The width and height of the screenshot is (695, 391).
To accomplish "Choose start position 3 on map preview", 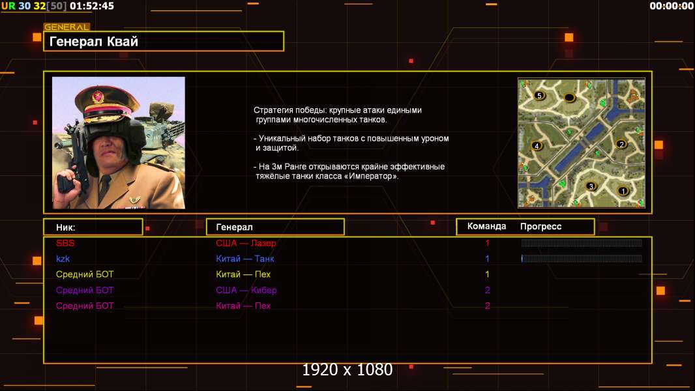I will pyautogui.click(x=591, y=186).
